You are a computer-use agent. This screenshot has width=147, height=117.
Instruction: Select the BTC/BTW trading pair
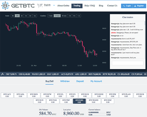tap(47, 95)
